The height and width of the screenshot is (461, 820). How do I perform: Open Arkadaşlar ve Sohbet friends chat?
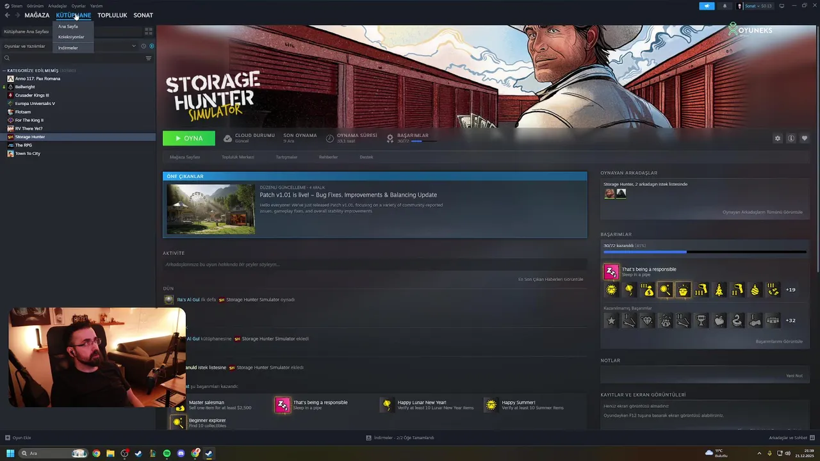791,438
